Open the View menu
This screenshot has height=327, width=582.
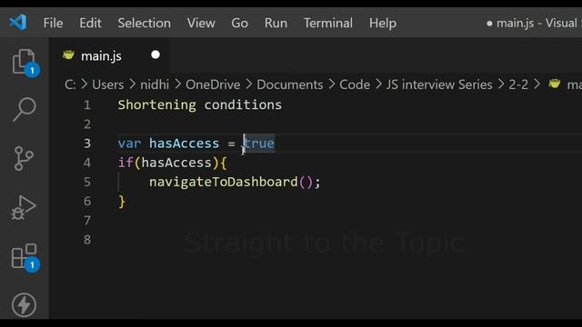pos(201,23)
